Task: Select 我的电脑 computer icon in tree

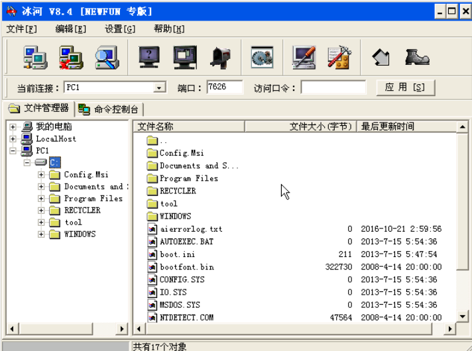Action: (x=27, y=126)
